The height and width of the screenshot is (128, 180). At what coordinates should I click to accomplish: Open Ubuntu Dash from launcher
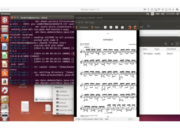pos(5,20)
